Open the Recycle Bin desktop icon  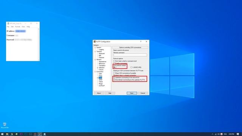[x=5, y=125]
